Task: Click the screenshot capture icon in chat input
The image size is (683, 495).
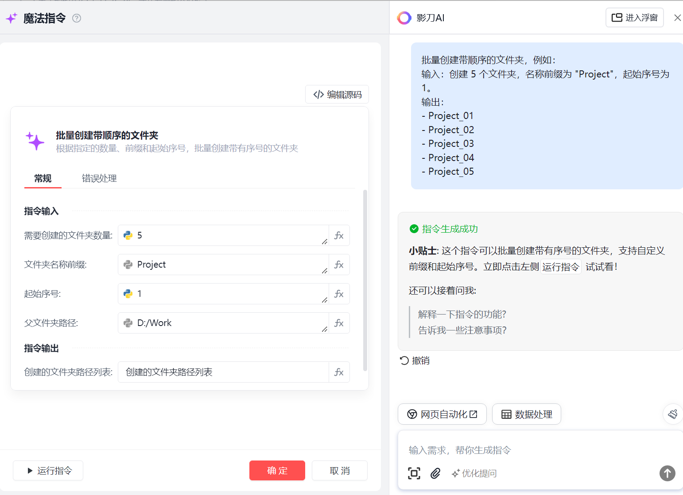Action: pos(414,473)
